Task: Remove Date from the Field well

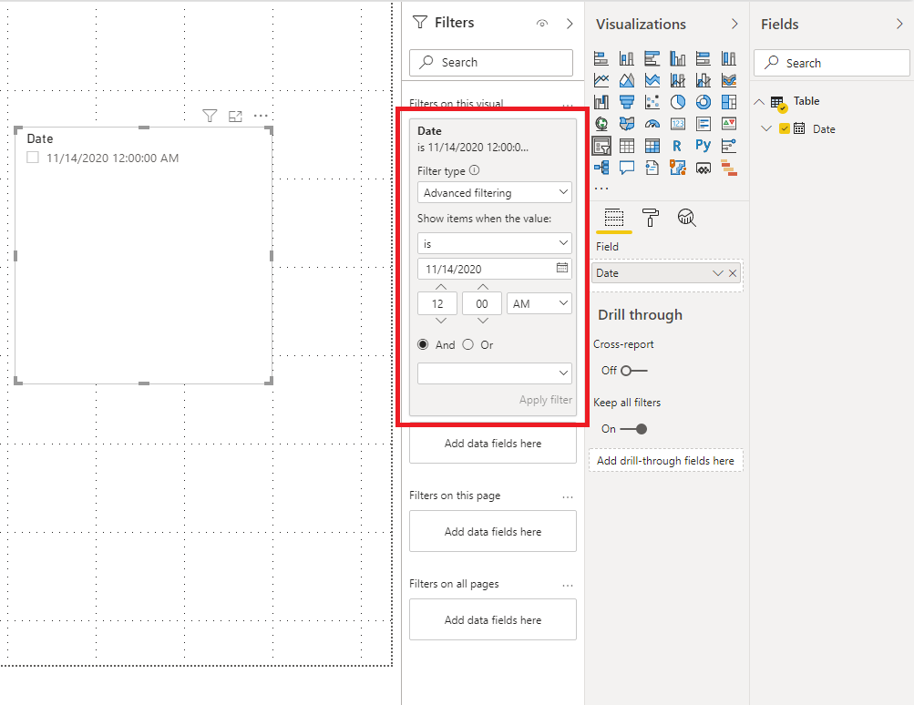Action: click(733, 273)
